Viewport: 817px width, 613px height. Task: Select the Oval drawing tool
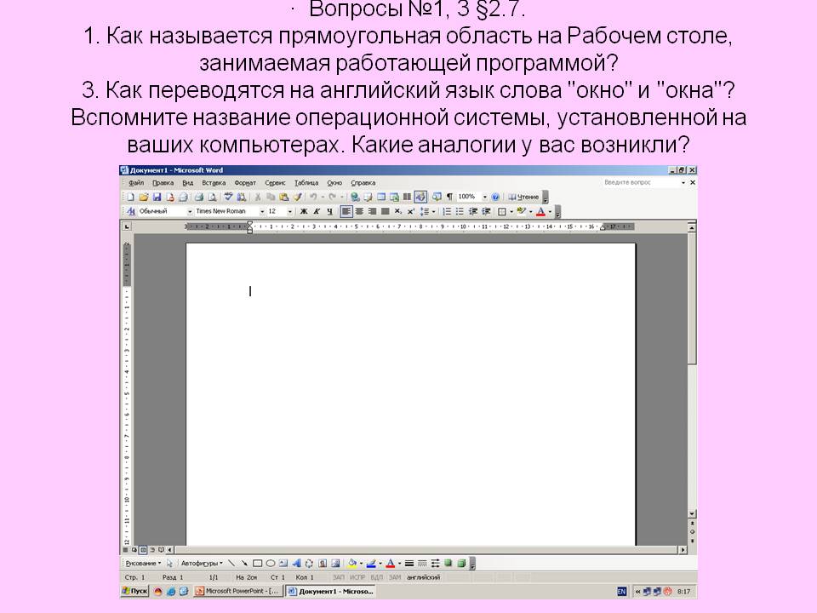coord(270,563)
